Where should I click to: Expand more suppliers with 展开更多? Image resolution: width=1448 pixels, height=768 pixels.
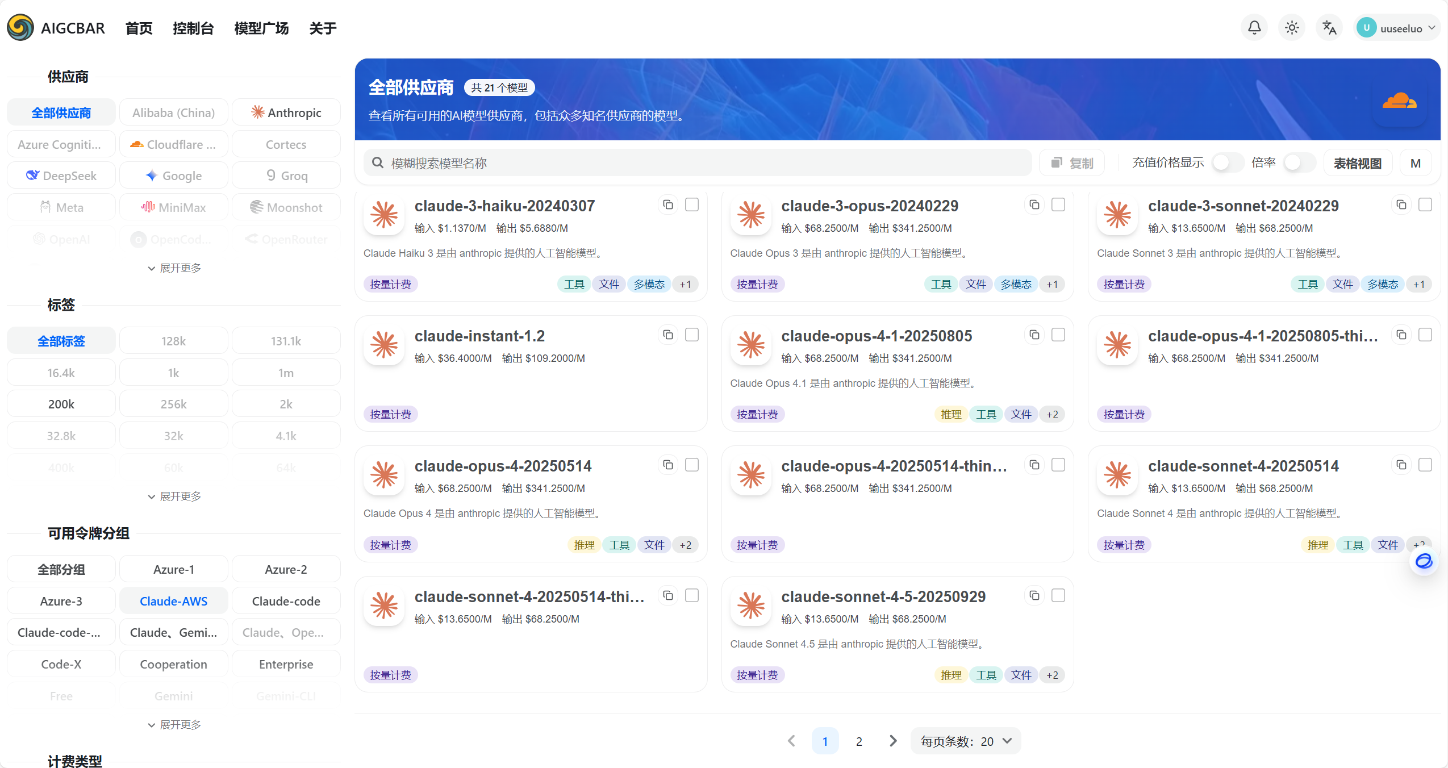174,268
